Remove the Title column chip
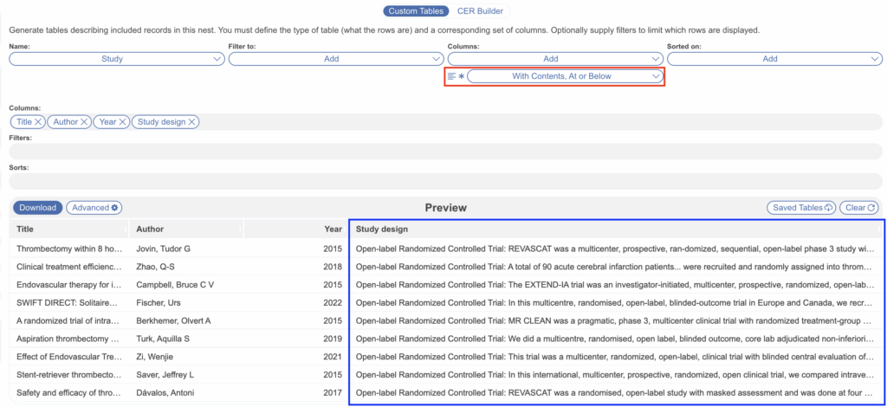Viewport: 887px width, 407px height. tap(39, 122)
